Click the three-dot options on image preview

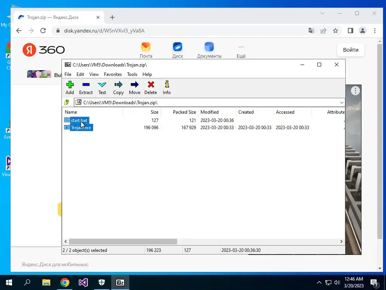(x=355, y=91)
